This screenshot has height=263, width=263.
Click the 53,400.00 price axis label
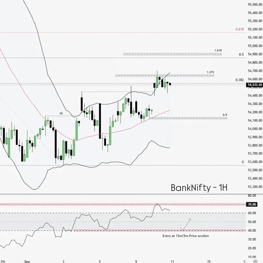255,178
